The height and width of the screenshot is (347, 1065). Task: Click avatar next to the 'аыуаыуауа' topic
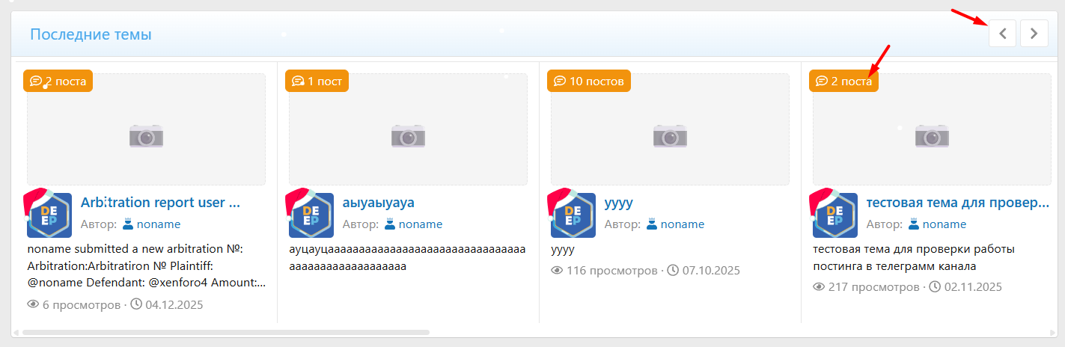tap(311, 215)
